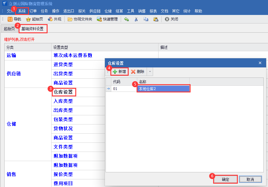Open the 入库类型 setting entry

pyautogui.click(x=63, y=101)
